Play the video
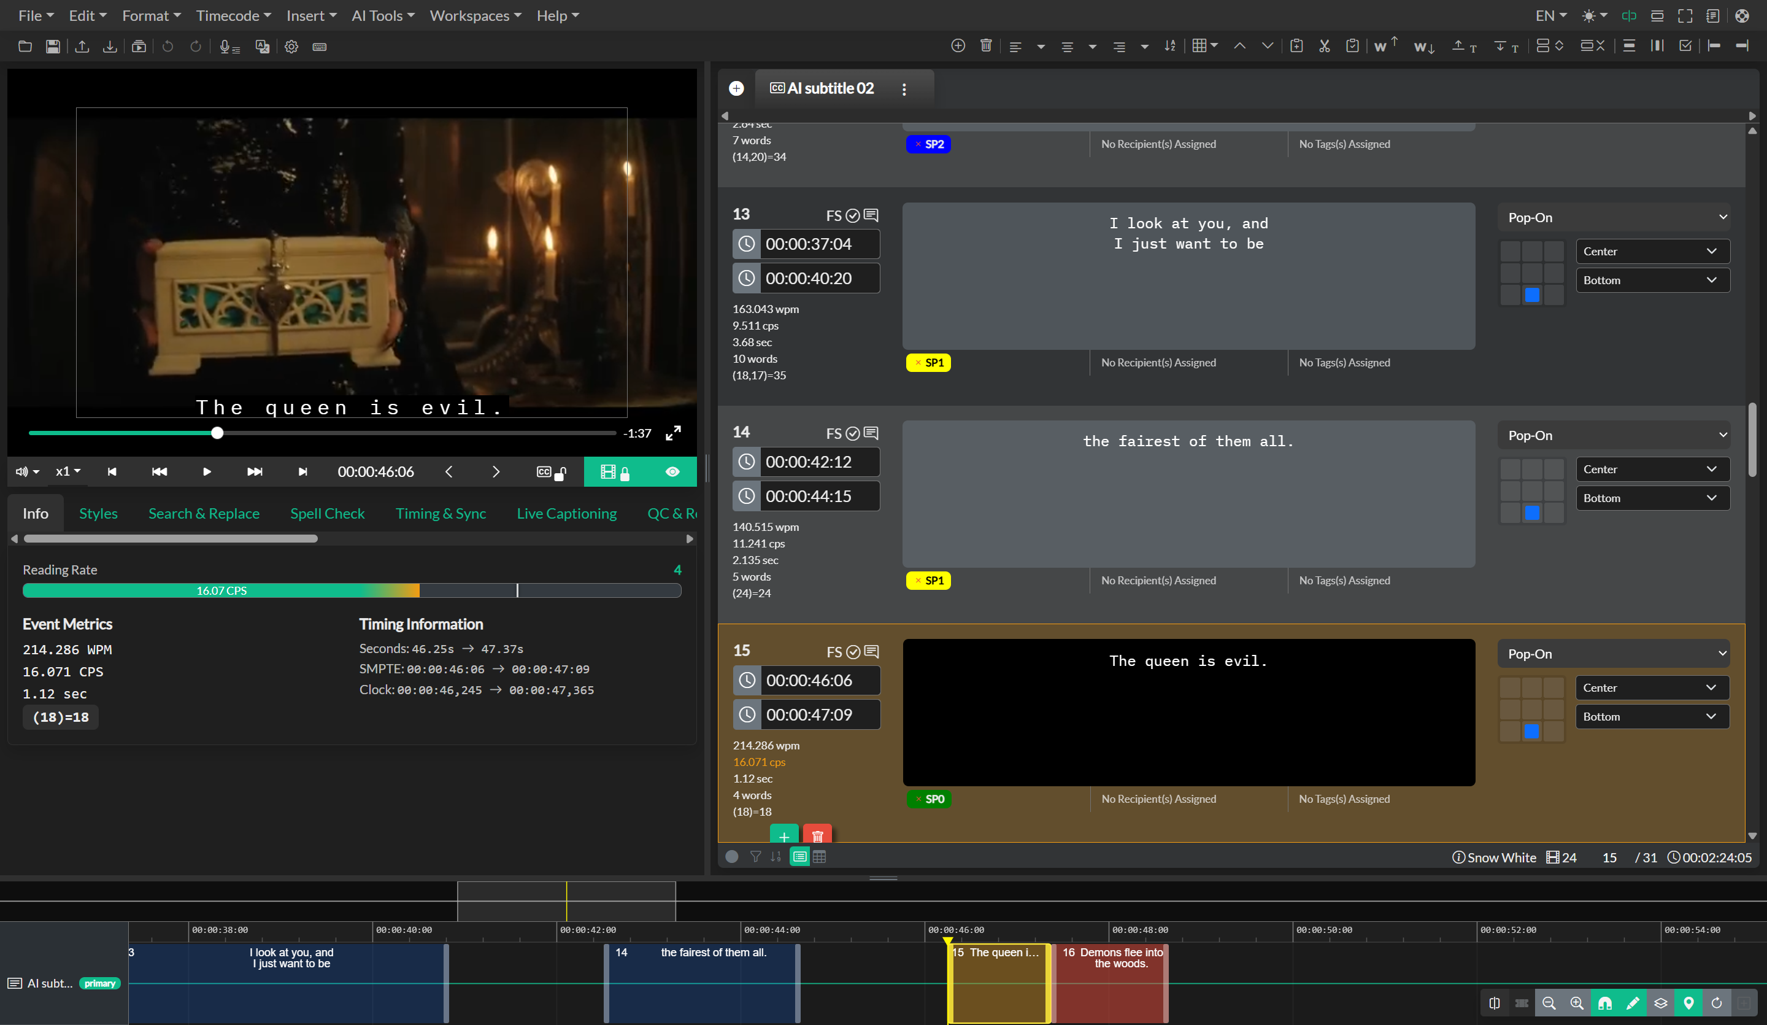Image resolution: width=1767 pixels, height=1025 pixels. 207,471
